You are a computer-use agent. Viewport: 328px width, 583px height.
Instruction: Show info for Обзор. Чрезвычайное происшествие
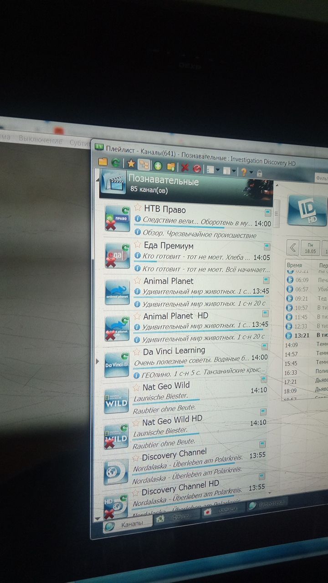[x=137, y=233]
